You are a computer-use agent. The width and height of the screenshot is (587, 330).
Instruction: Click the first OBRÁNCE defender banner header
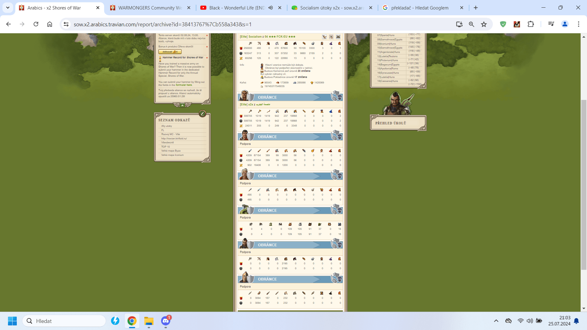[x=290, y=97]
